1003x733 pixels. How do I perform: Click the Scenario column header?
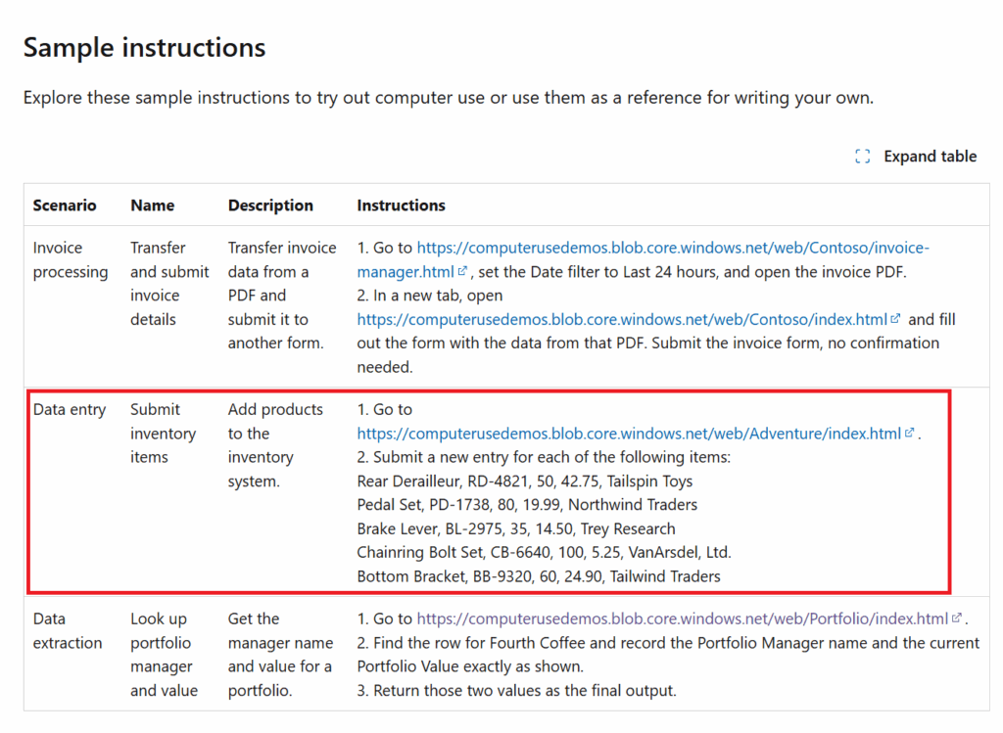[x=65, y=206]
